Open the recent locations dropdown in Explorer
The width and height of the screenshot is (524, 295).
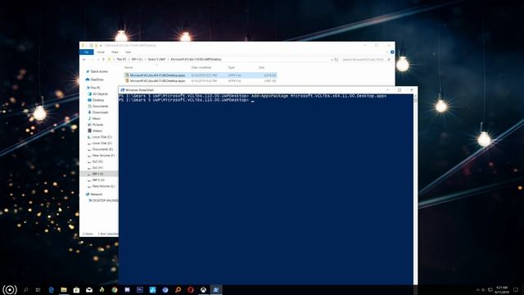pyautogui.click(x=98, y=60)
